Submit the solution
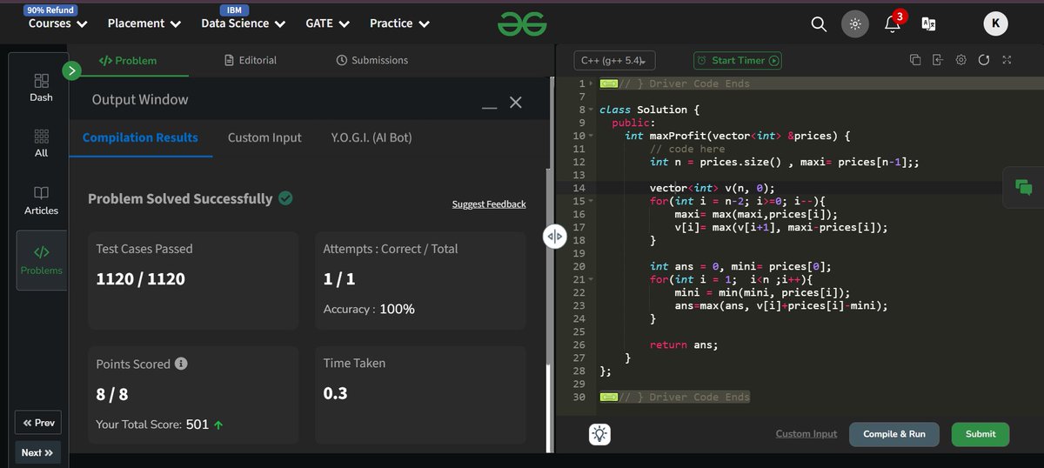Viewport: 1044px width, 468px height. coord(980,434)
